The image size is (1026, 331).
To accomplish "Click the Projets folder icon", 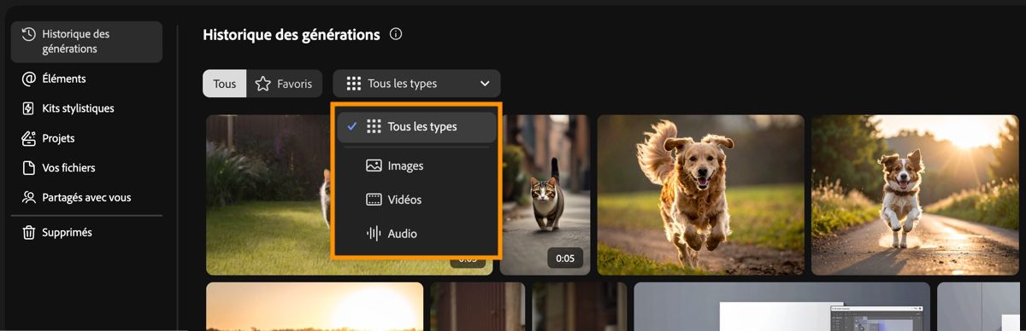I will tap(28, 138).
